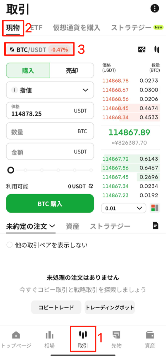
Task: Open the 0.01 price precision dropdown
Action: click(x=123, y=208)
